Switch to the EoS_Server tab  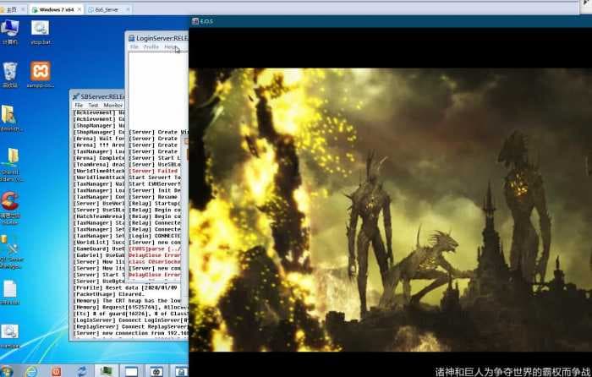[106, 9]
